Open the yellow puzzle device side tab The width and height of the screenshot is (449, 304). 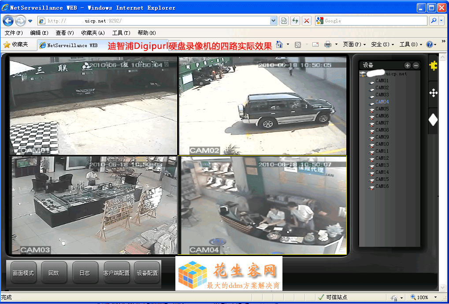coord(433,66)
